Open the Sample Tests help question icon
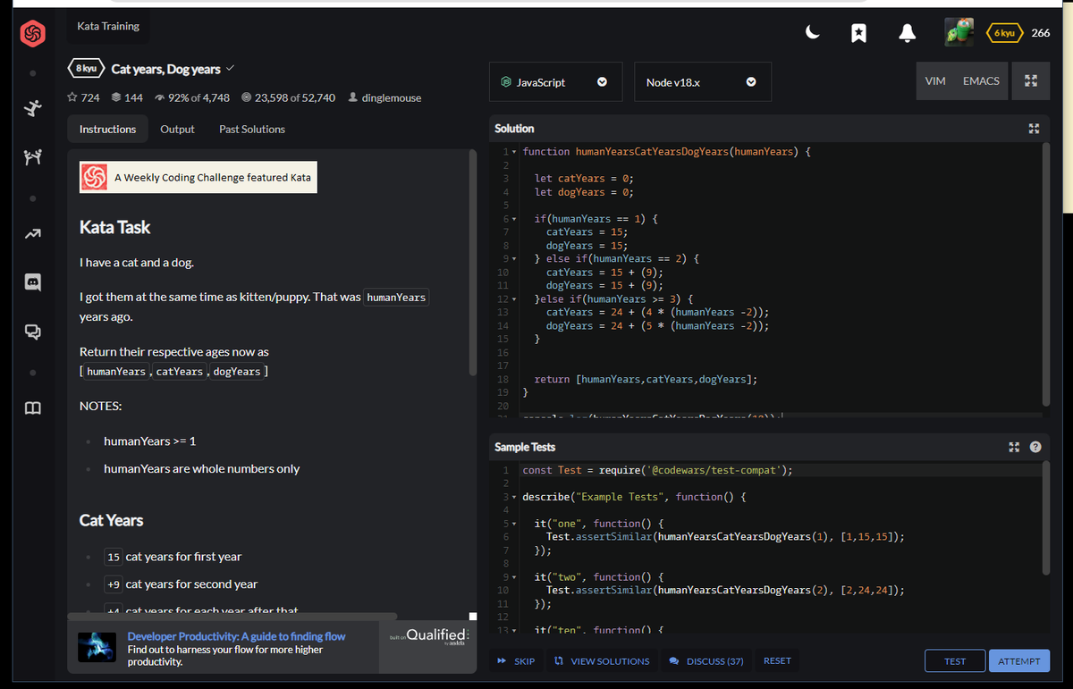Viewport: 1073px width, 689px height. pos(1035,447)
